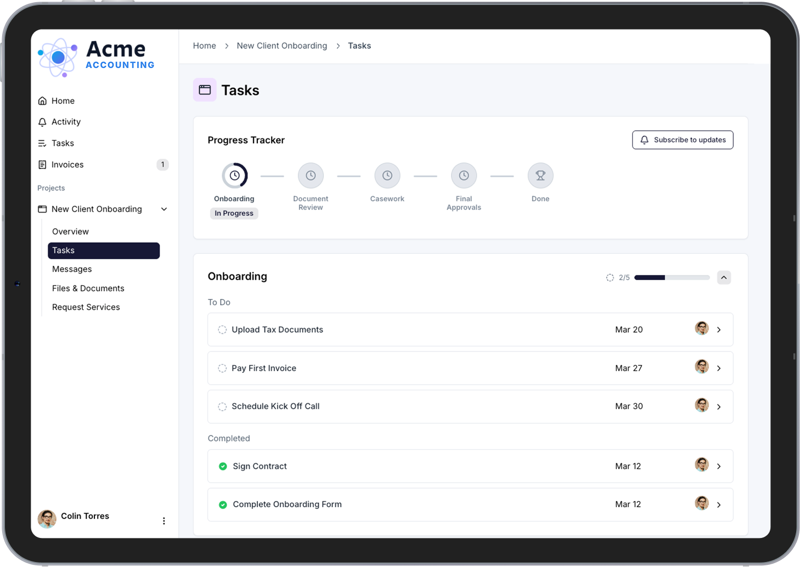Screen dimensions: 800x567
Task: Open Sign Contract via its chevron arrow
Action: [719, 466]
